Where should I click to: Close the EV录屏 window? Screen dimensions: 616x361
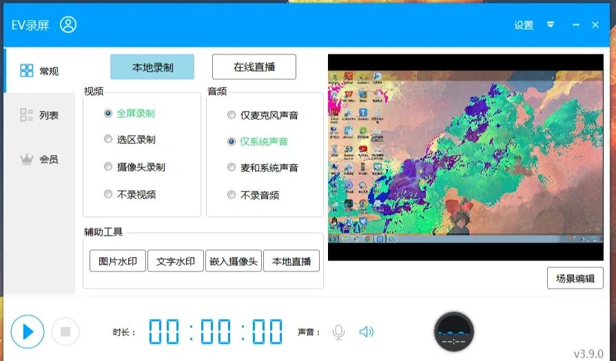(x=595, y=25)
